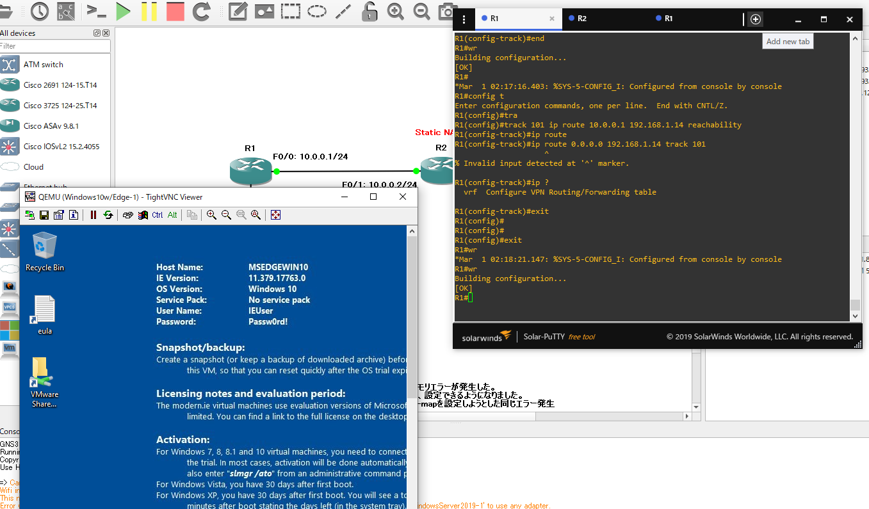The width and height of the screenshot is (869, 509).
Task: Open the eula shortcut on VNC desktop
Action: point(45,315)
